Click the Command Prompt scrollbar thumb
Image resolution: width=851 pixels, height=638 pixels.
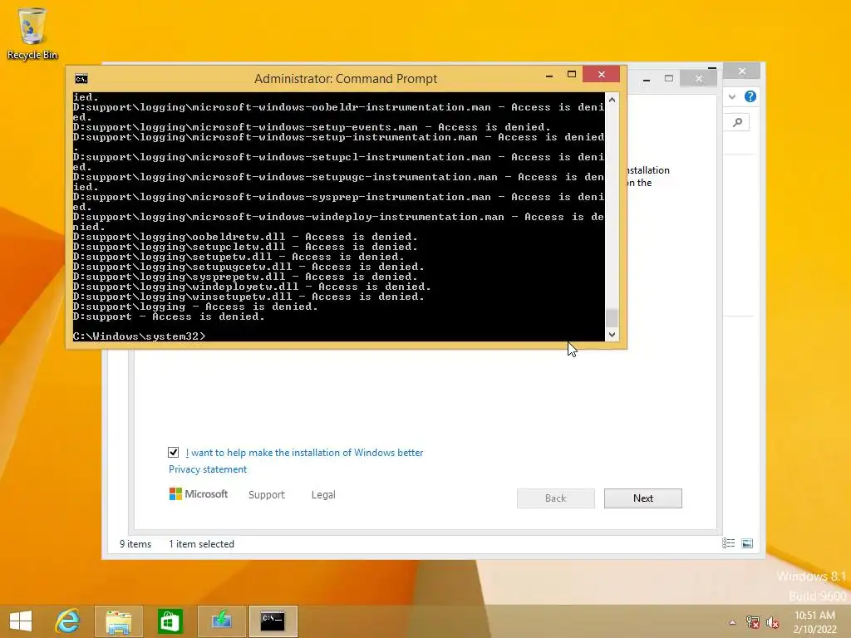click(612, 318)
